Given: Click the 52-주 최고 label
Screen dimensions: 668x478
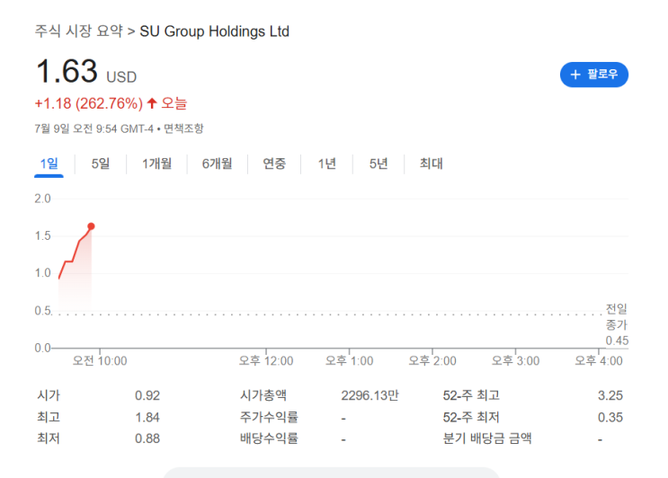Looking at the screenshot, I should coord(471,394).
